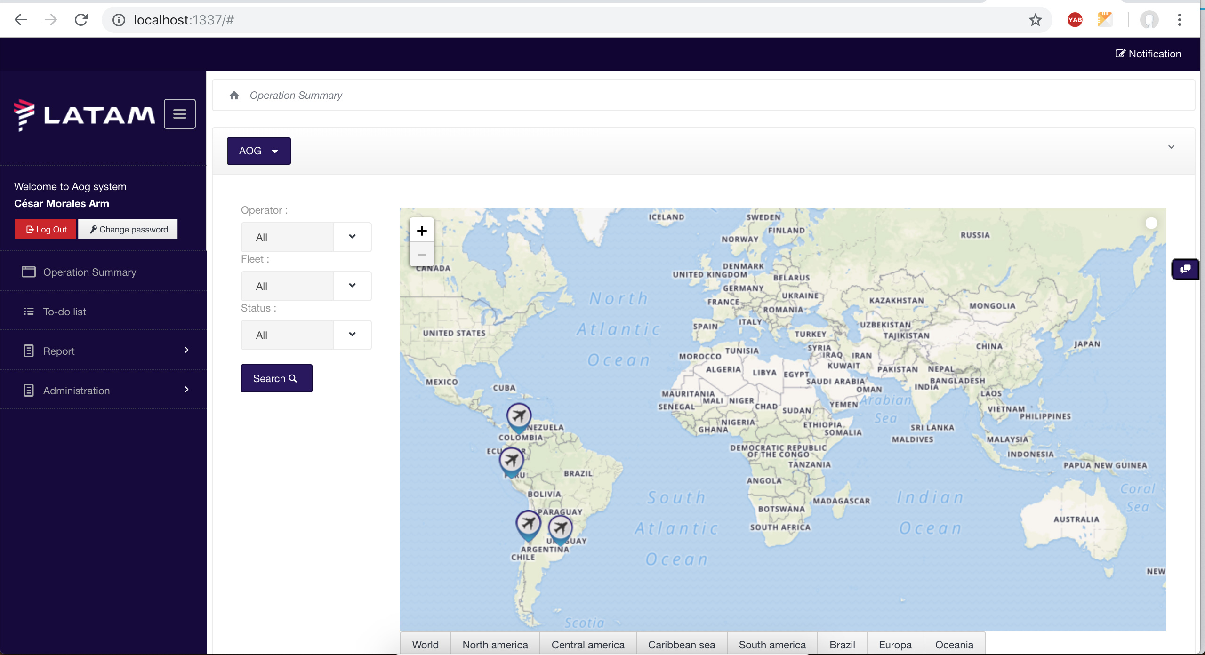Open the To-do list menu item
This screenshot has height=655, width=1205.
[x=104, y=312]
